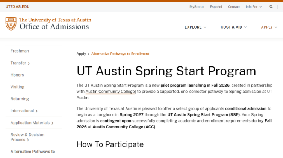Viewport: 283px width, 158px height.
Task: Click the Apply breadcrumb link
Action: coord(81,54)
